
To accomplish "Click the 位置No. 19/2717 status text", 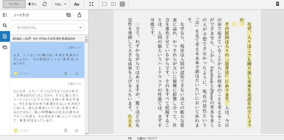I will 147,138.
